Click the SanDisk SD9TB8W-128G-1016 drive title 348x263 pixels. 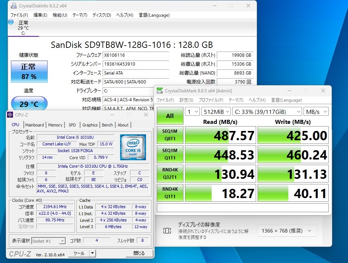(132, 45)
